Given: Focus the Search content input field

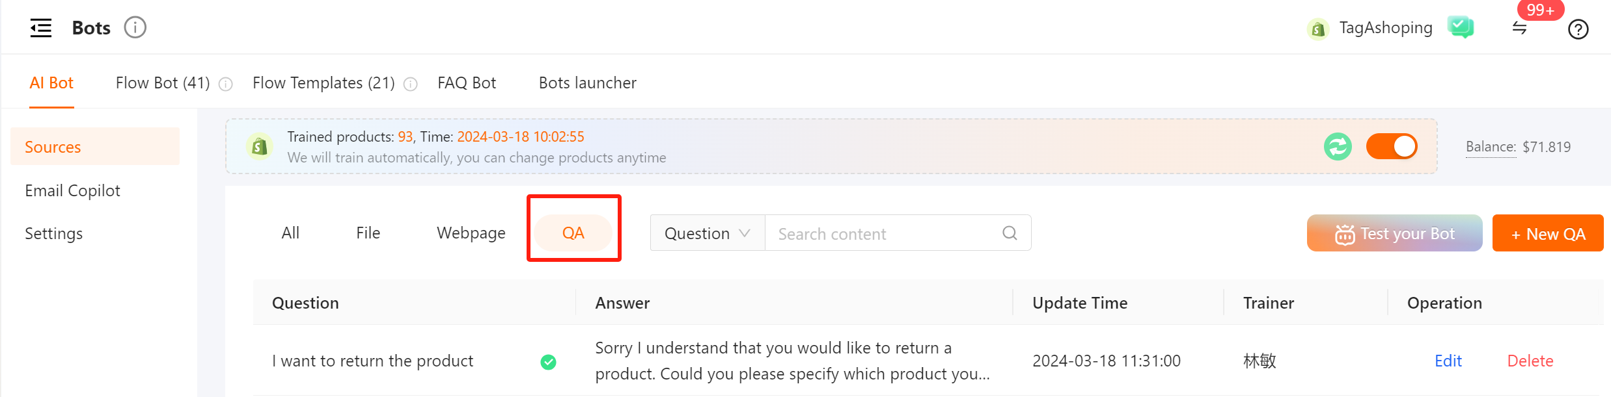Looking at the screenshot, I should point(885,233).
